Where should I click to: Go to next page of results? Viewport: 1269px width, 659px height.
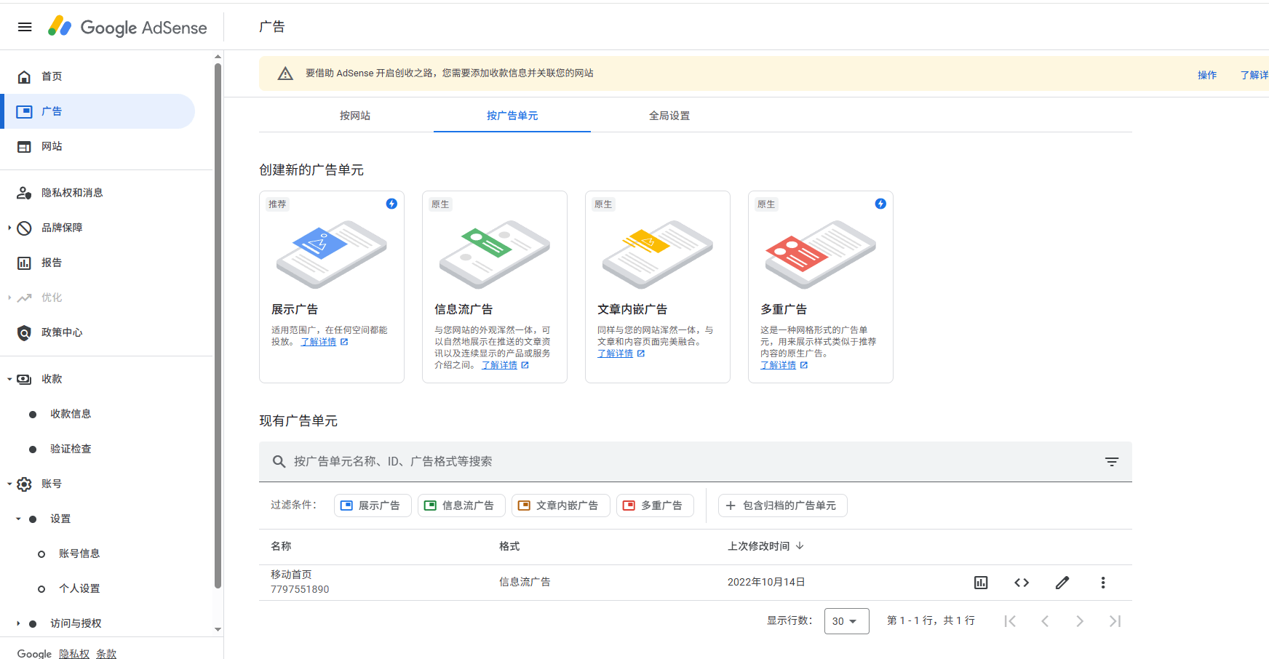[x=1080, y=621]
